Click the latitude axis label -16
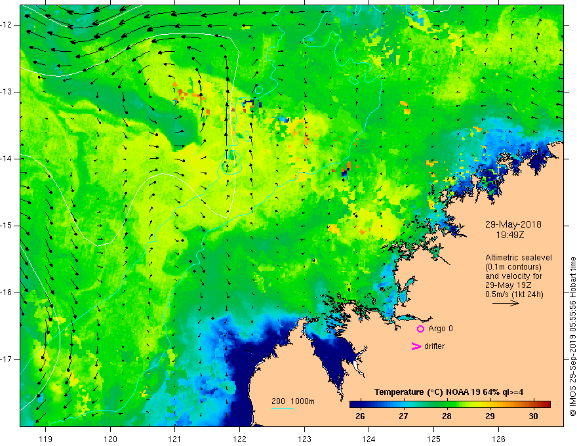This screenshot has width=577, height=446. point(7,293)
